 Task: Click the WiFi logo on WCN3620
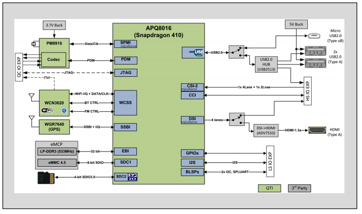(47, 110)
